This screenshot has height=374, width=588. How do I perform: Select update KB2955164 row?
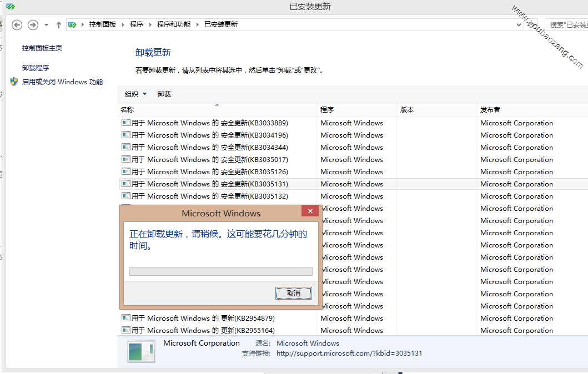(354, 330)
